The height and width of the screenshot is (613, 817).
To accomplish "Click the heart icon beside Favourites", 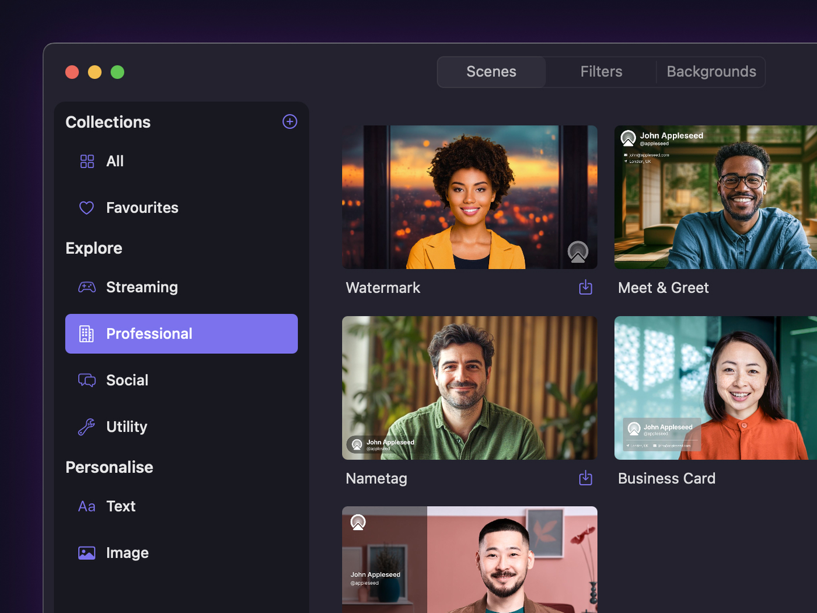I will (x=86, y=208).
